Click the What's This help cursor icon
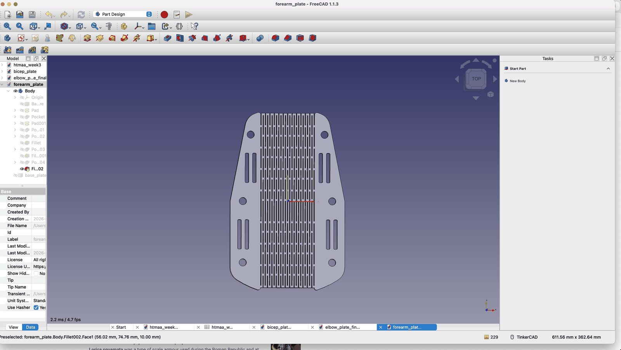621x350 pixels. (194, 26)
